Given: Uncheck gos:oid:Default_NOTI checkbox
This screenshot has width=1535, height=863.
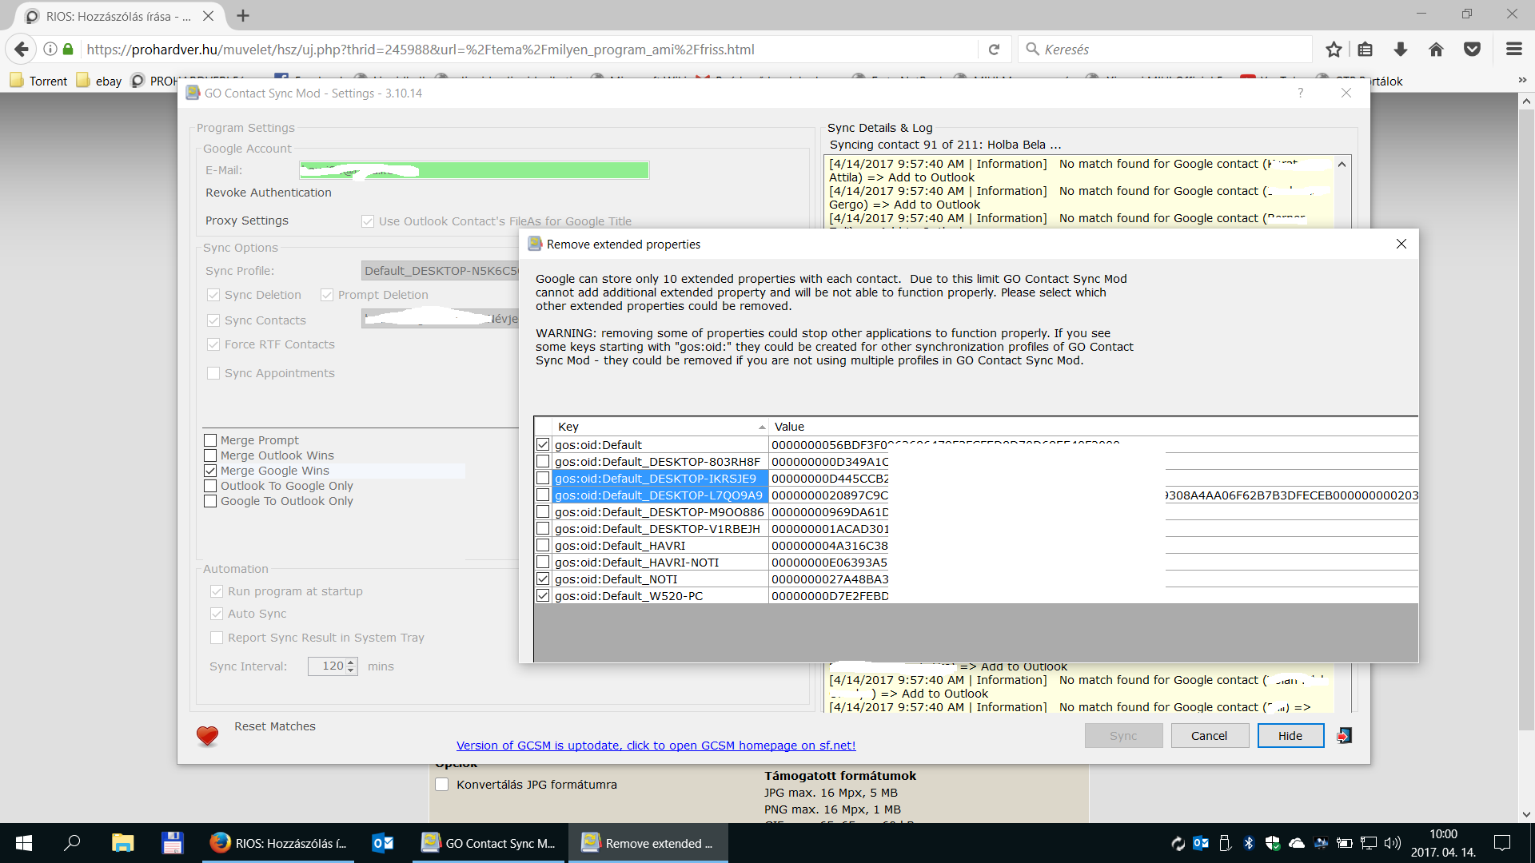Looking at the screenshot, I should coord(543,579).
